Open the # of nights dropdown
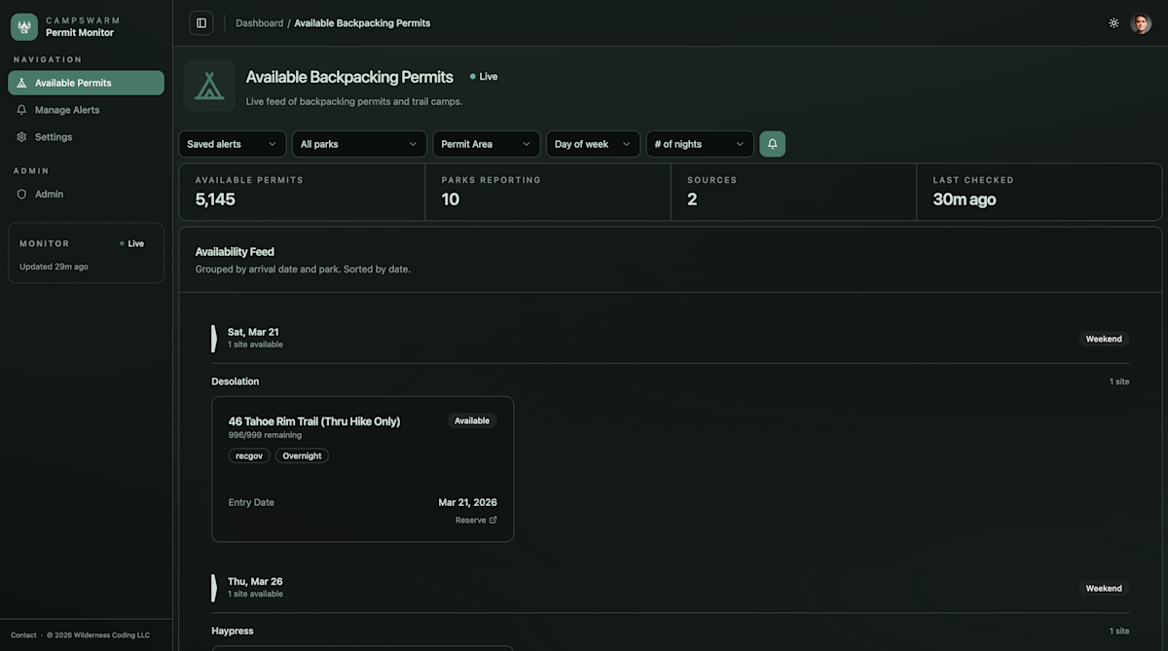 click(x=700, y=144)
